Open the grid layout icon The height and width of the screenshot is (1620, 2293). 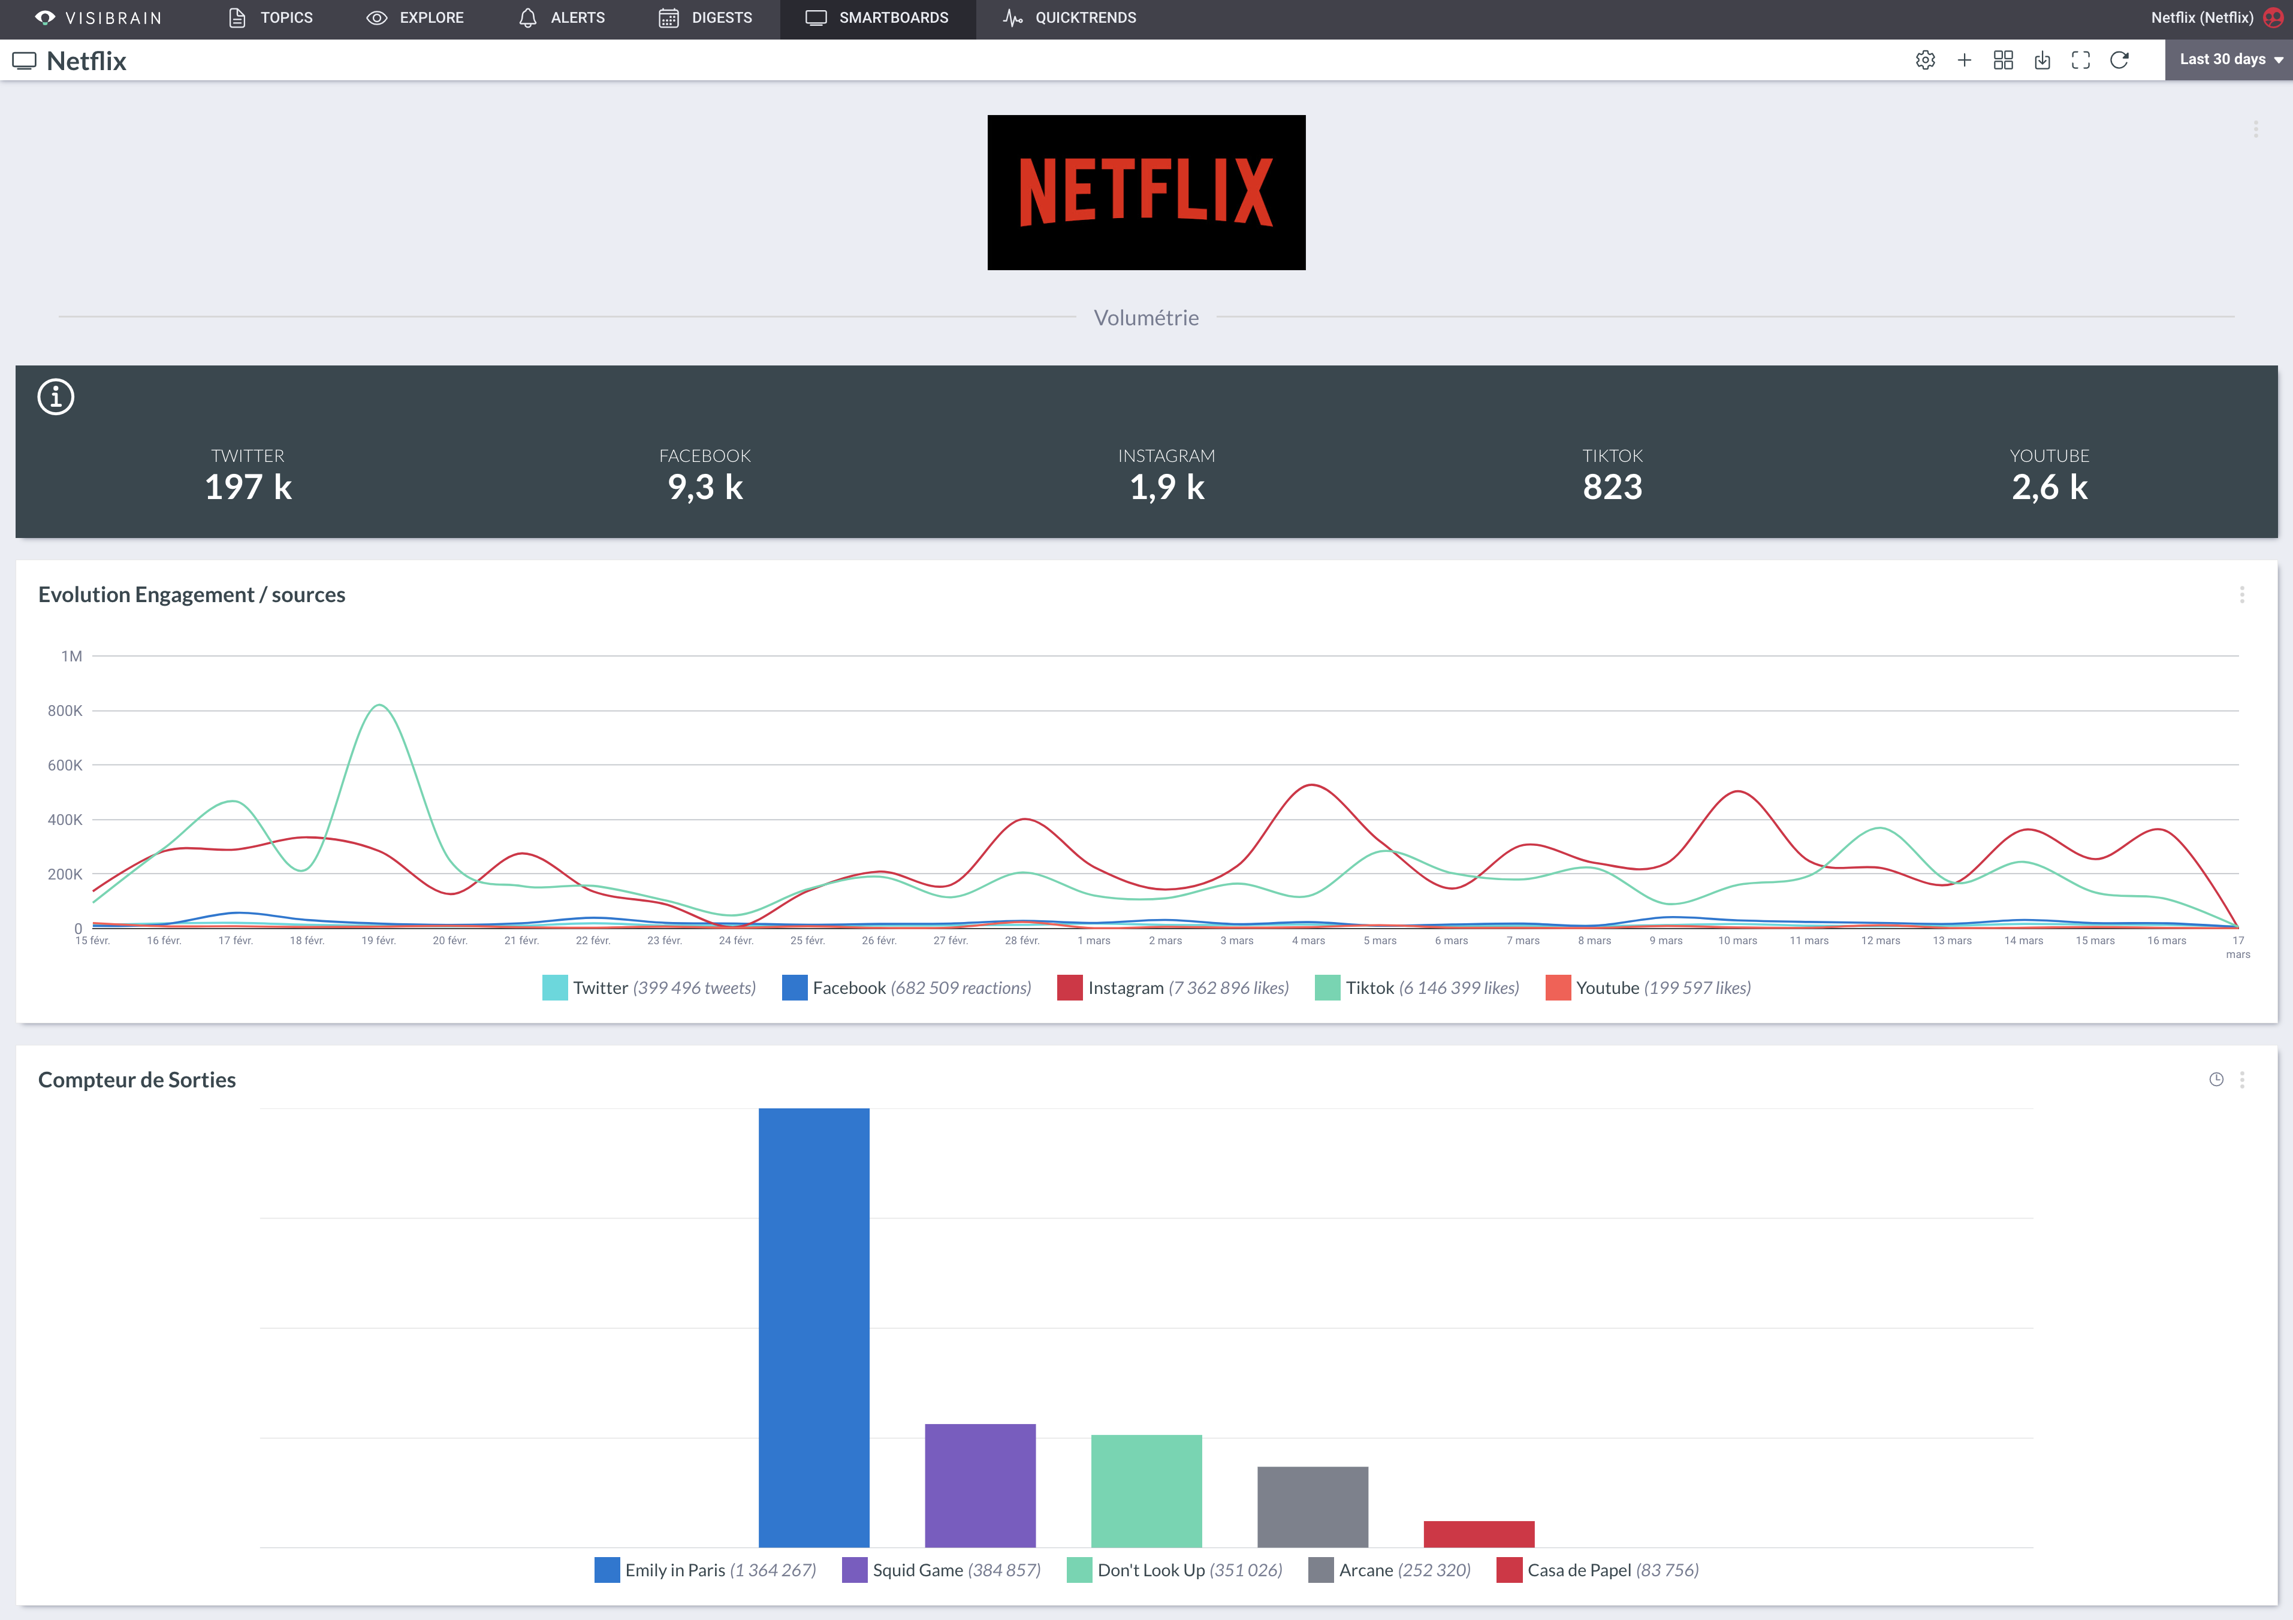pyautogui.click(x=2004, y=60)
